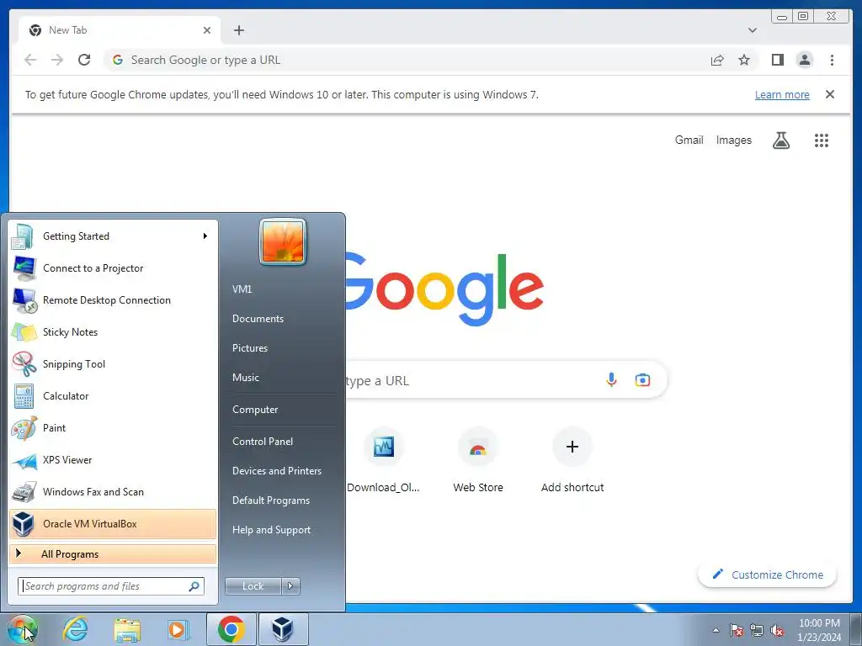Bookmark this tab with the star

click(x=744, y=60)
